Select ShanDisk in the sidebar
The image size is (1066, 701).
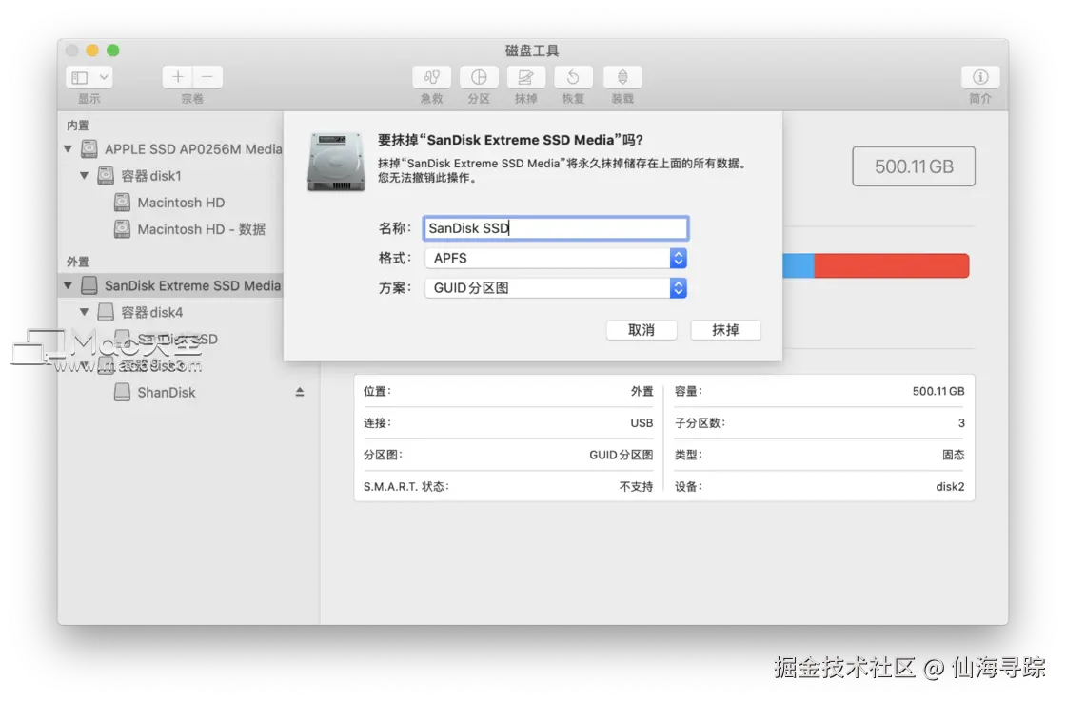point(167,392)
